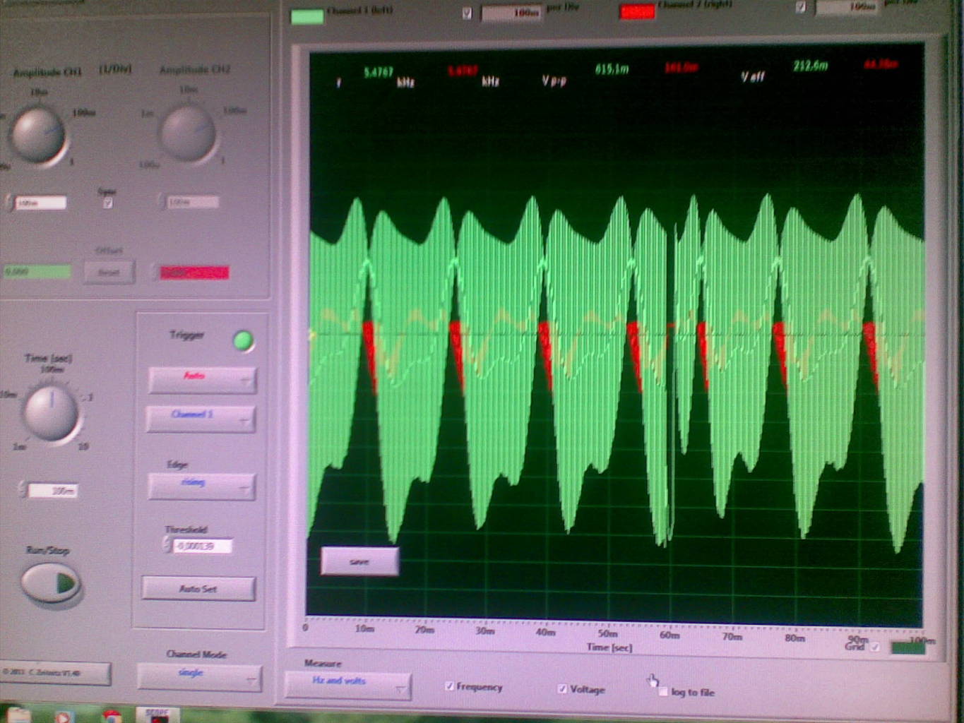Open the media player icon in the taskbar

[x=63, y=717]
